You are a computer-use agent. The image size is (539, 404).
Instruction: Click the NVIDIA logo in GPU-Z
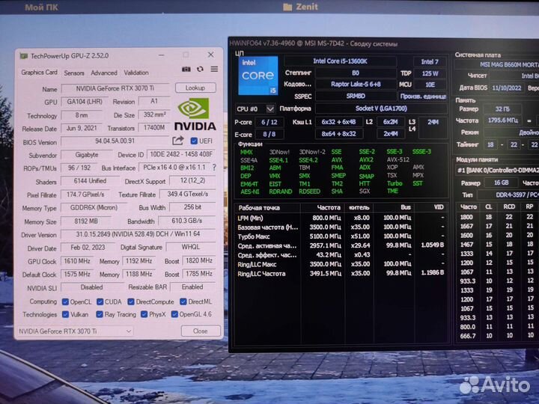coord(195,117)
